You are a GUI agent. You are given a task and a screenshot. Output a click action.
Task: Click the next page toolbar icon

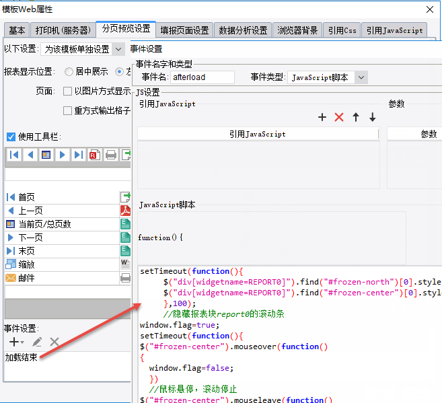click(x=63, y=155)
